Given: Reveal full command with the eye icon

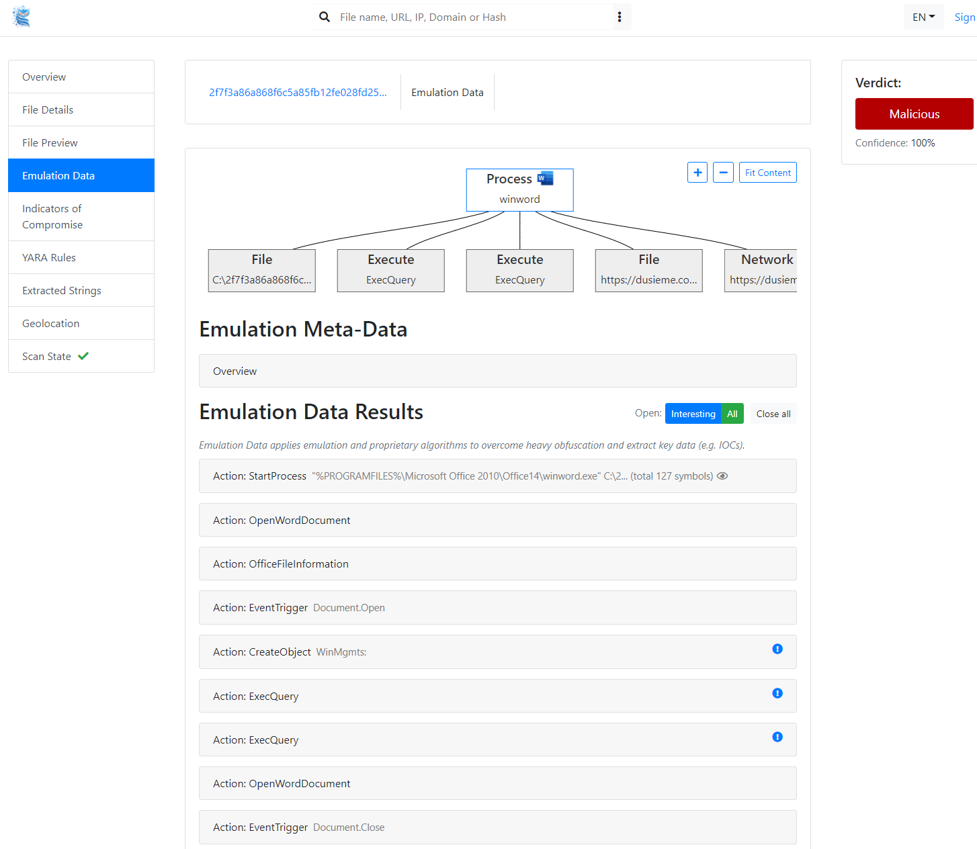Looking at the screenshot, I should (722, 476).
